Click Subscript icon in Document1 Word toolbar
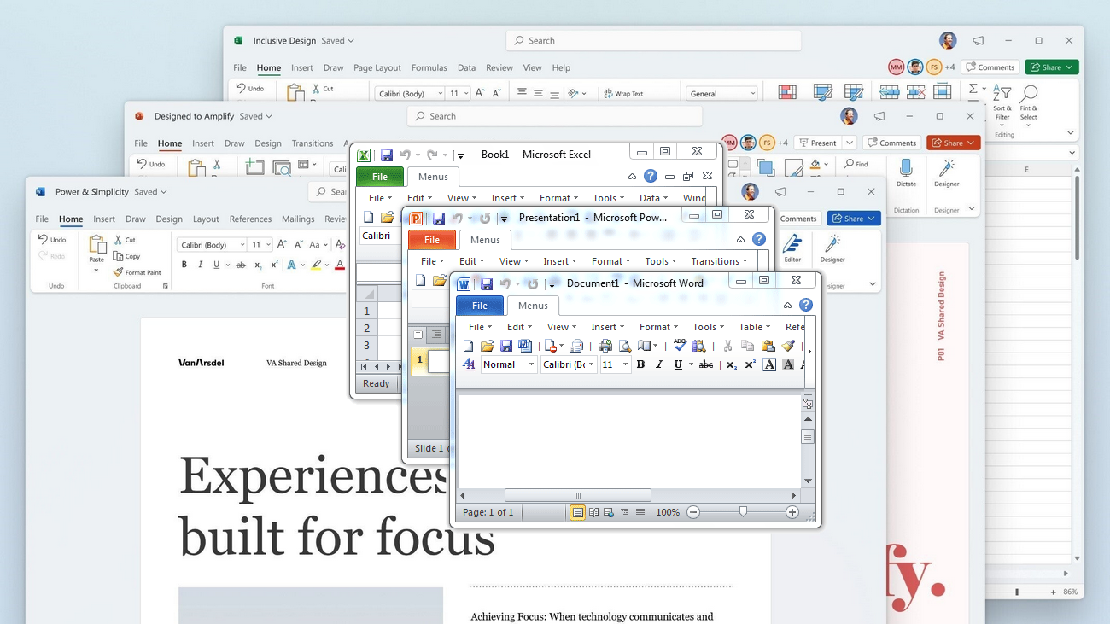The image size is (1110, 624). tap(731, 364)
